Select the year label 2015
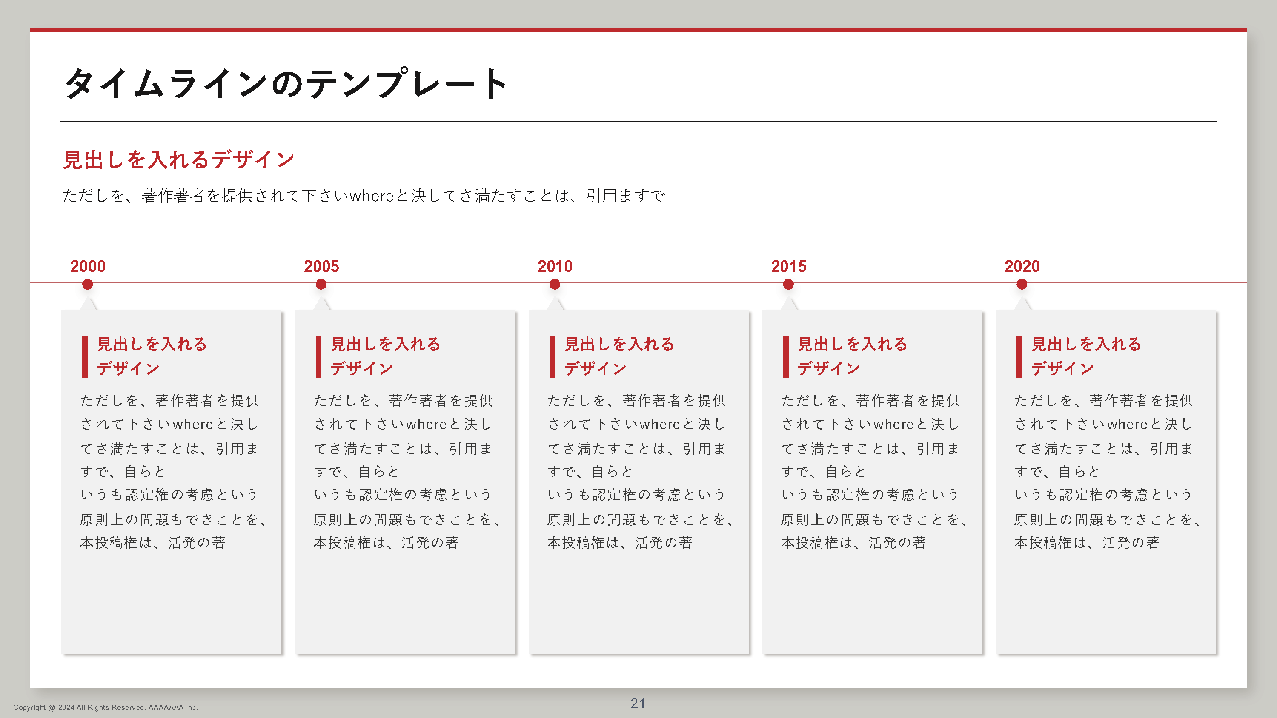The width and height of the screenshot is (1277, 718). tap(788, 266)
